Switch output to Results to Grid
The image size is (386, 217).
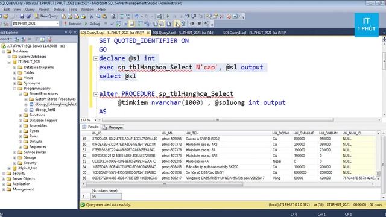[162, 24]
